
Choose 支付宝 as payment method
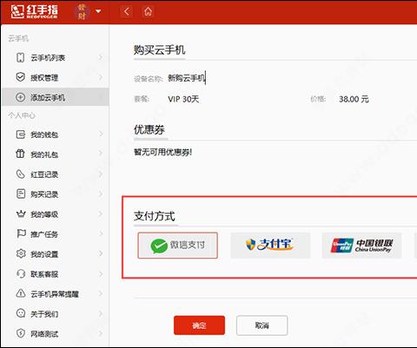coord(270,246)
